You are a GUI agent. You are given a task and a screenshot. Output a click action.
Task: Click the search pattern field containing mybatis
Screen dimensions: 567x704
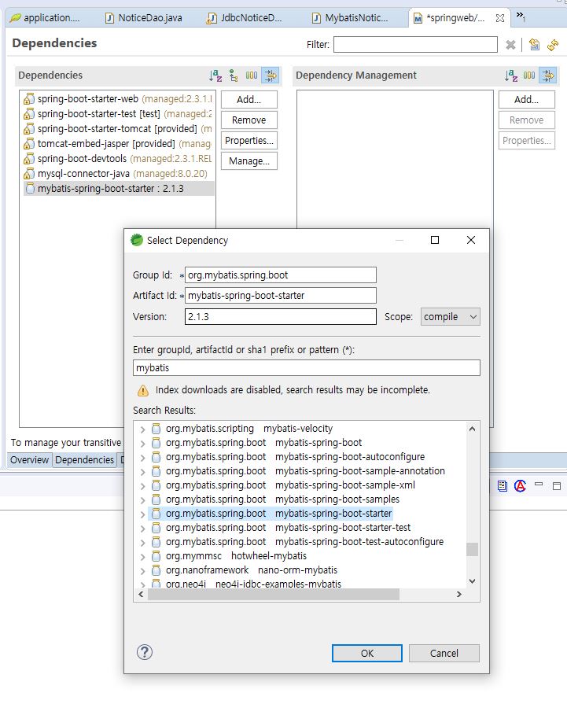(307, 367)
